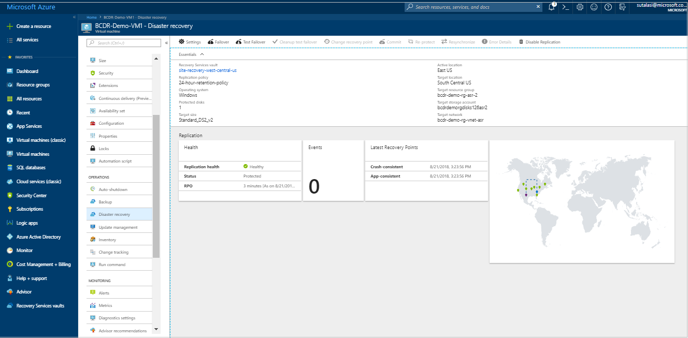Open Recovery Services vaults in sidebar
The image size is (688, 338).
click(36, 306)
